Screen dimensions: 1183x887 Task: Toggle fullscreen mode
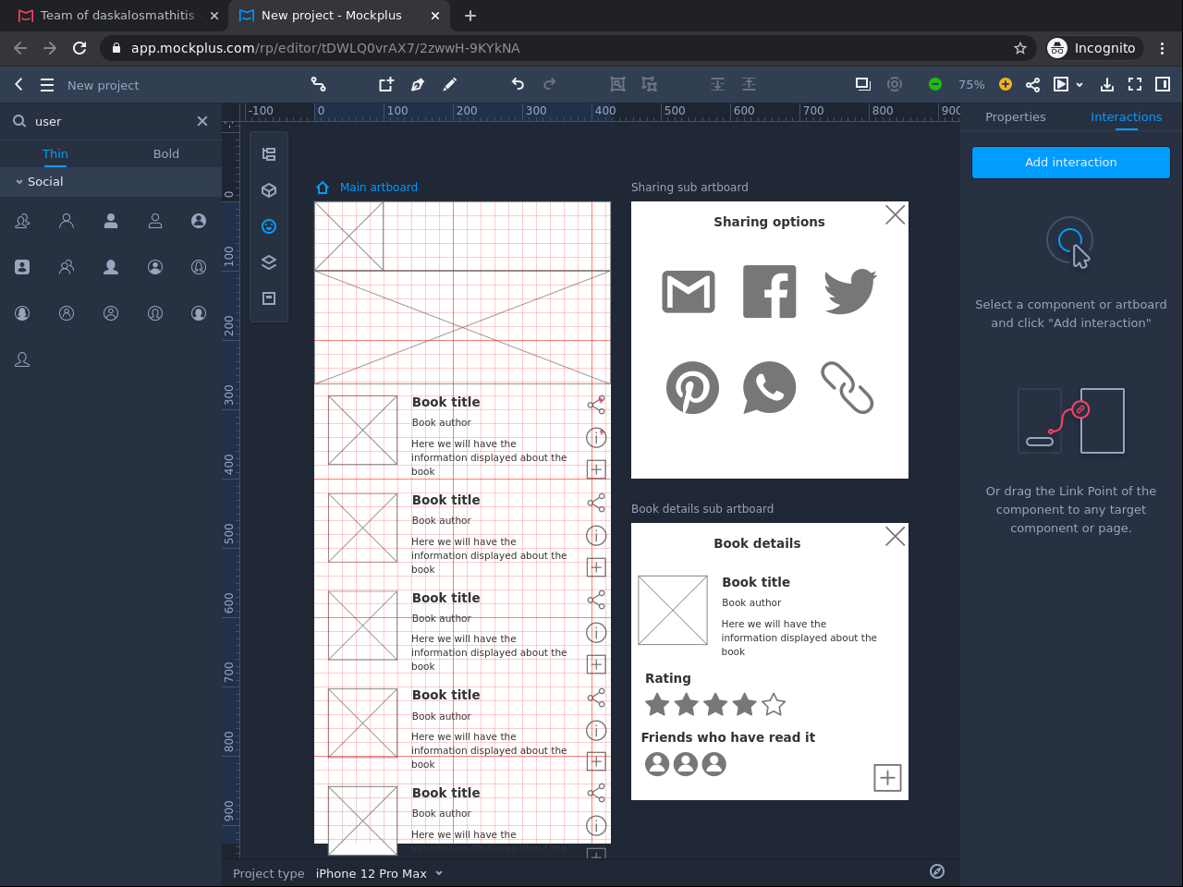(1135, 84)
